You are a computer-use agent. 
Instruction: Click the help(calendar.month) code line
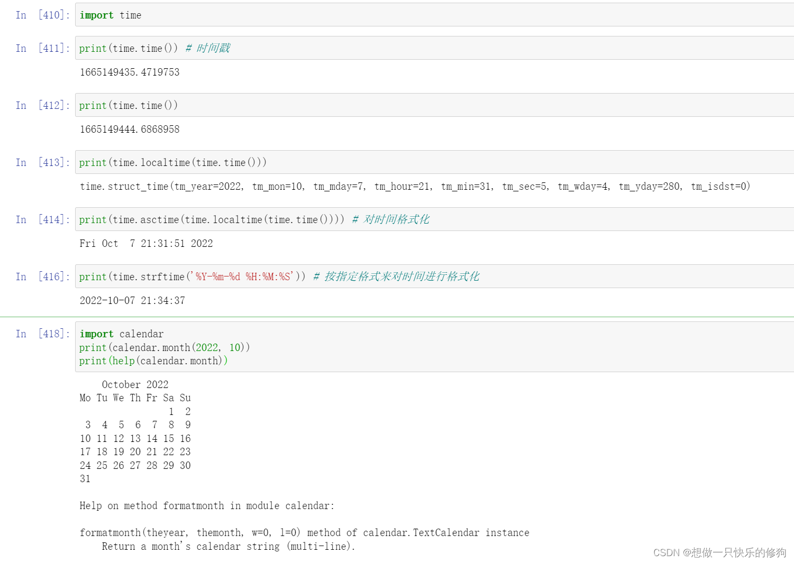(x=153, y=361)
